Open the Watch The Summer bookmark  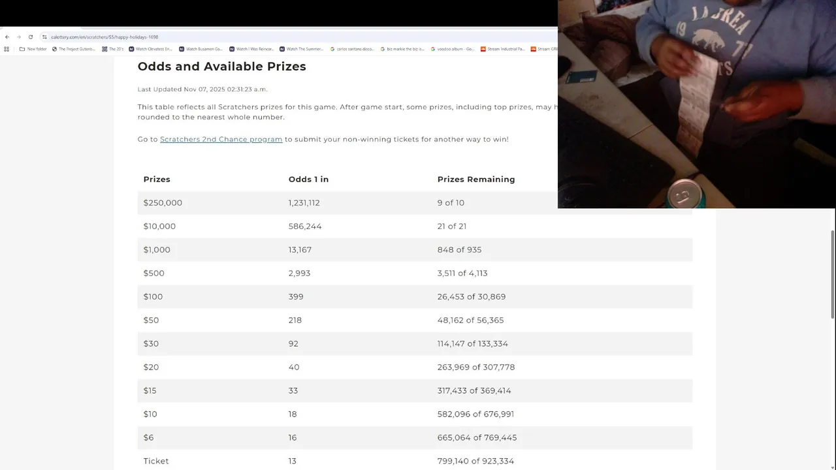[302, 49]
